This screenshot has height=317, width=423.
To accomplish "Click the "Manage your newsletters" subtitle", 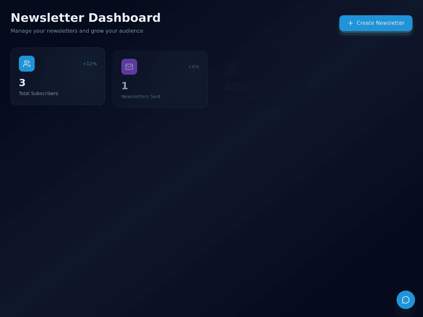I will pos(77,31).
